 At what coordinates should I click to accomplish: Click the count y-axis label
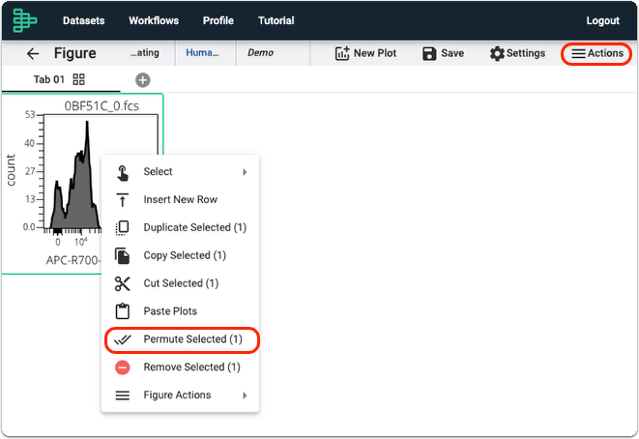pyautogui.click(x=11, y=170)
